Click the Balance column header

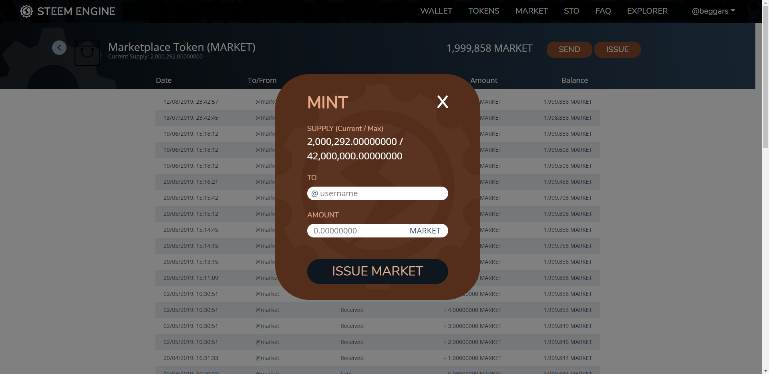[x=574, y=80]
